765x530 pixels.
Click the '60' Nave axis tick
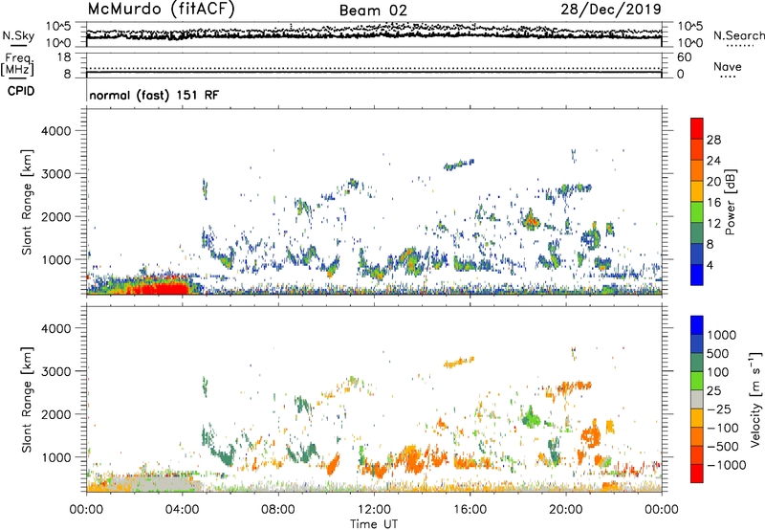[684, 57]
